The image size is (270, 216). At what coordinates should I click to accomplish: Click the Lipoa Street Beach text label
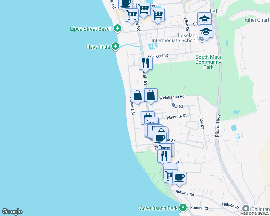pyautogui.click(x=91, y=29)
